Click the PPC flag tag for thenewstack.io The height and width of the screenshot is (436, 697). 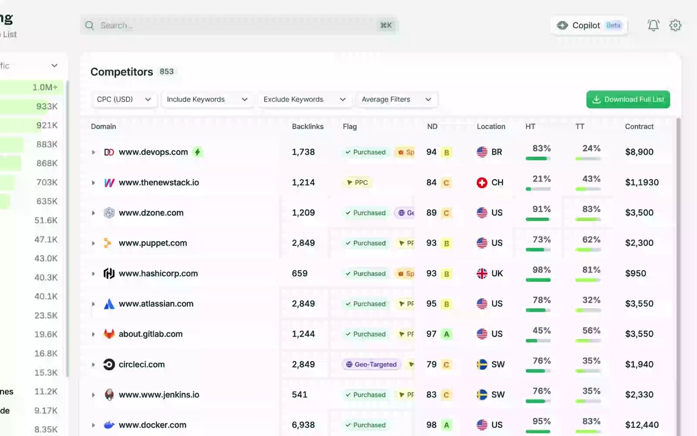coord(357,183)
